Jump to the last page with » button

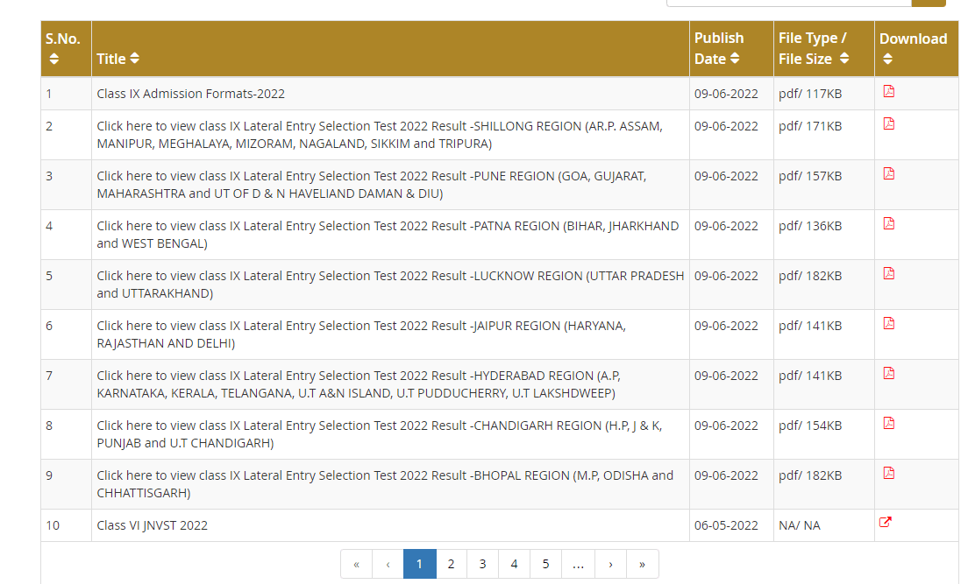642,564
